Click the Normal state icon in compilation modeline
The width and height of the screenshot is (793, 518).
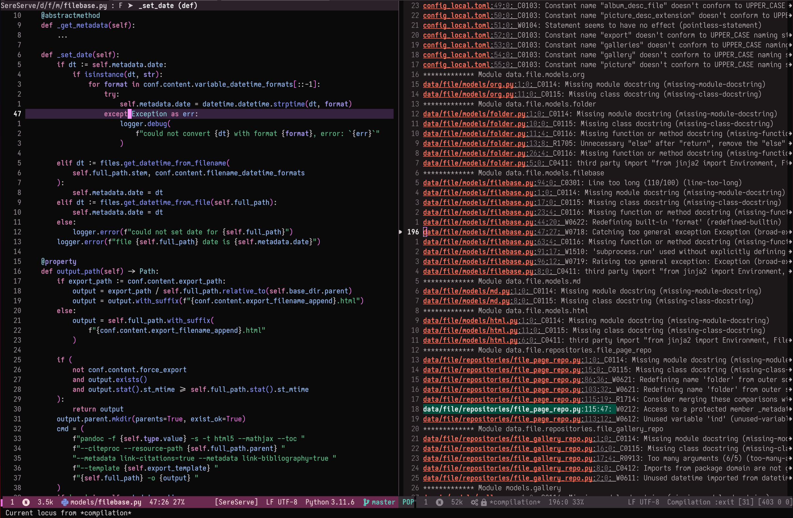coord(439,502)
